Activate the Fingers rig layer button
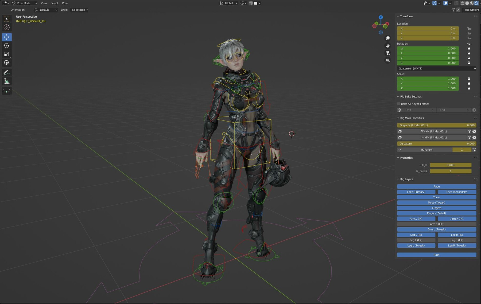Image resolution: width=481 pixels, height=304 pixels. tap(436, 208)
